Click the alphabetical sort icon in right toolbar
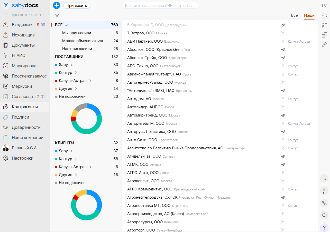 (324, 25)
